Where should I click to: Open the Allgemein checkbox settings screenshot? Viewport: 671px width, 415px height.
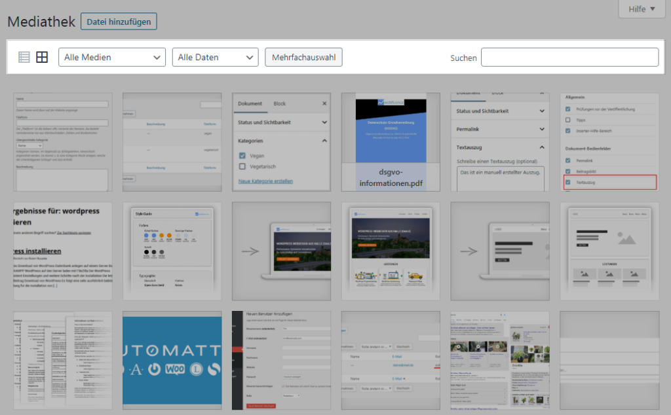[x=609, y=141]
